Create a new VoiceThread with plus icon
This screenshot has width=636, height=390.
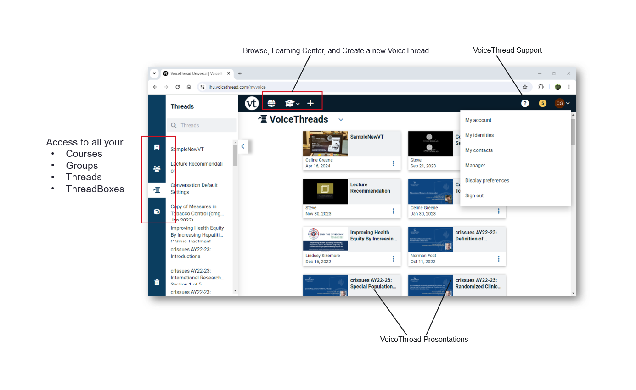coord(310,103)
